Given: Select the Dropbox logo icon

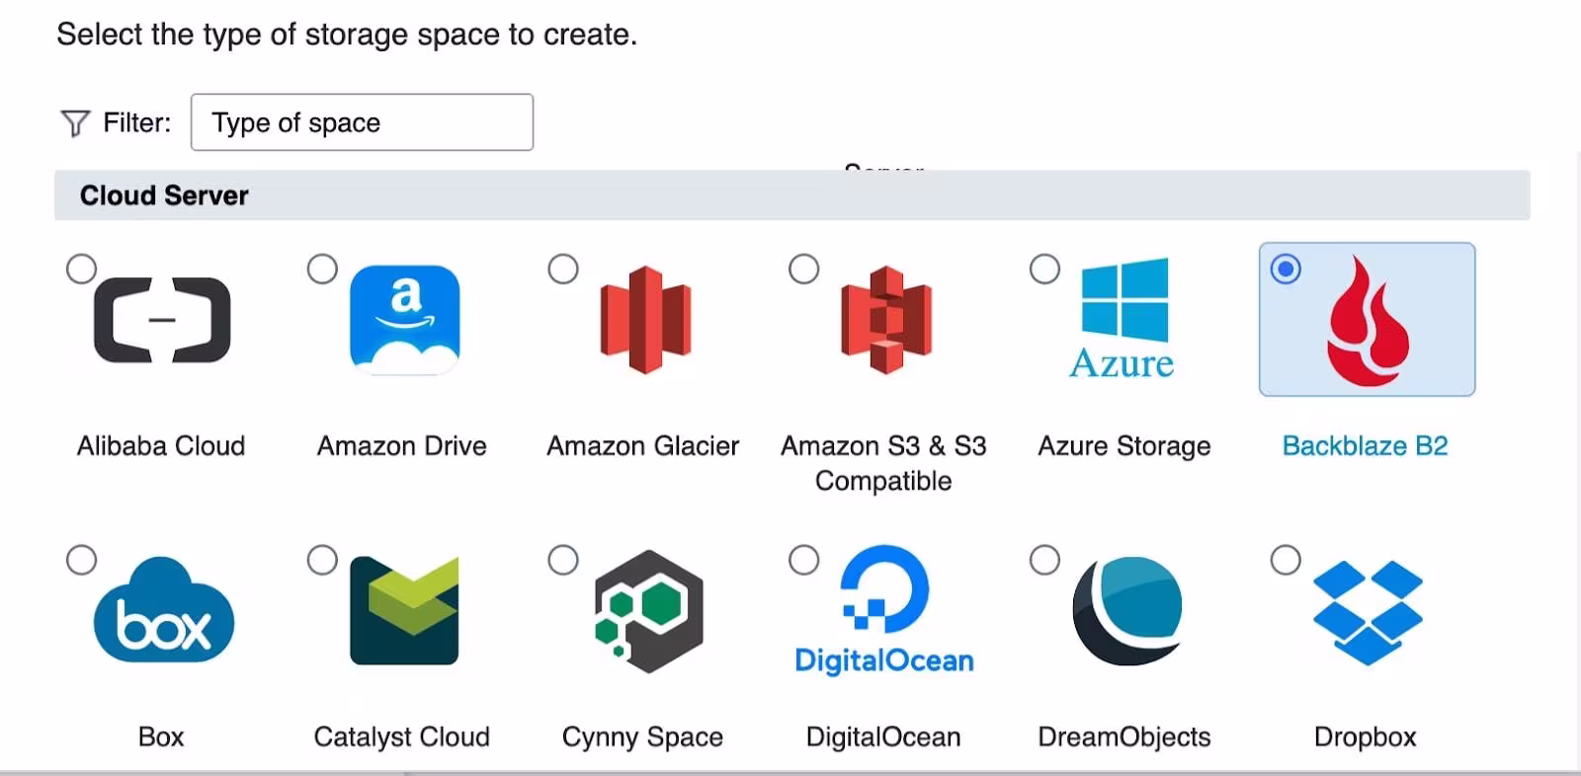Looking at the screenshot, I should (1368, 611).
